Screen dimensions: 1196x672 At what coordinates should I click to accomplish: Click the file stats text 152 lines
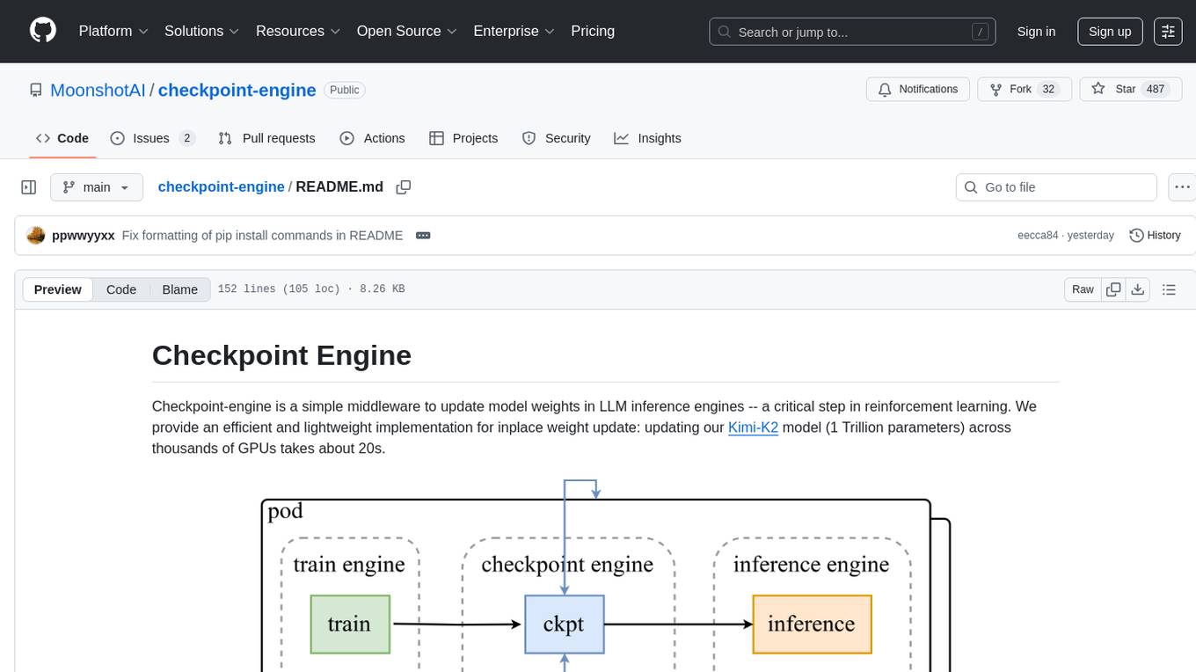310,289
